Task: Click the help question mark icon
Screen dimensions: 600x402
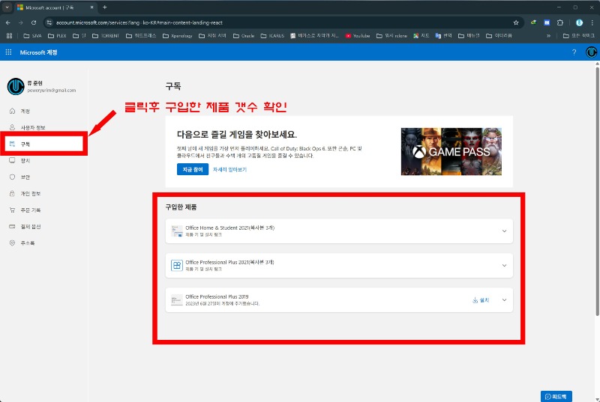Action: (x=574, y=52)
